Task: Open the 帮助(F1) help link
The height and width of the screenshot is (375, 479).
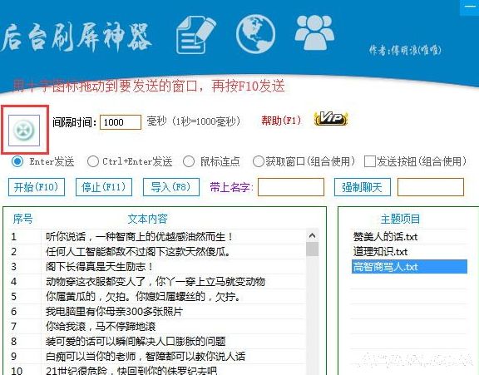Action: point(281,121)
